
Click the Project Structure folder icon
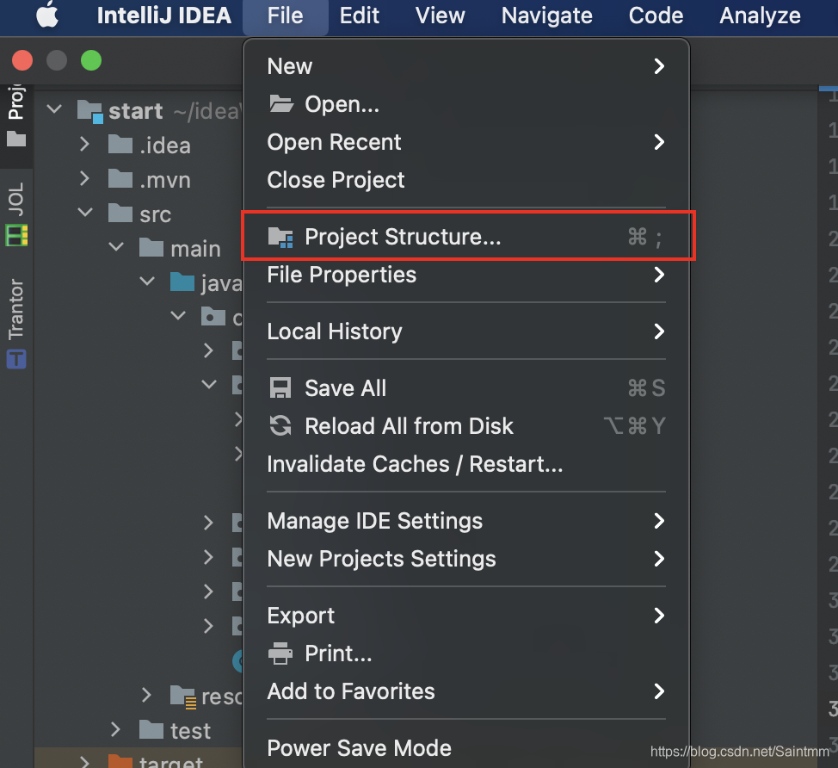point(280,237)
